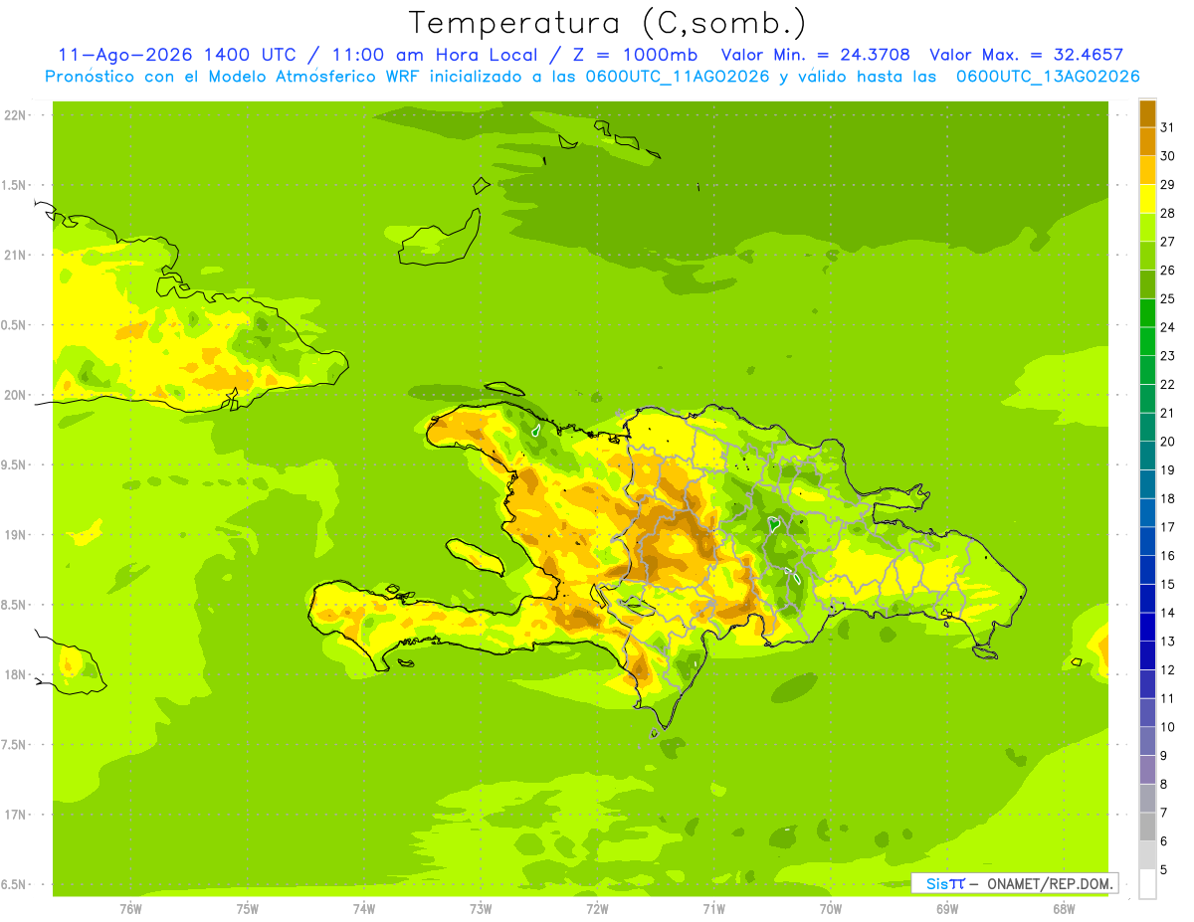
Task: Click the "74W" longitude label
Action: pyautogui.click(x=364, y=910)
